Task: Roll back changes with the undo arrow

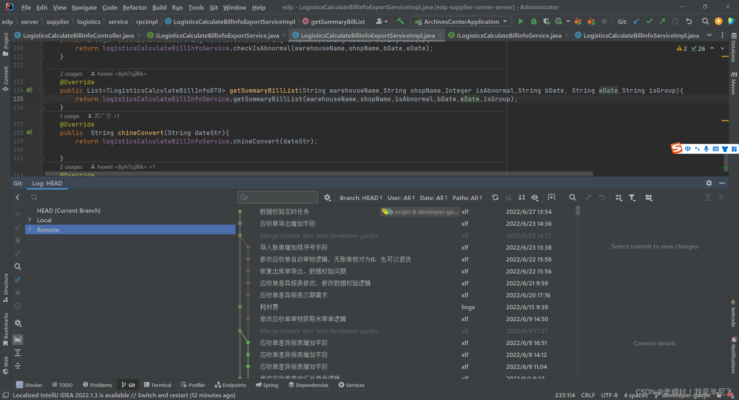Action: coord(689,22)
